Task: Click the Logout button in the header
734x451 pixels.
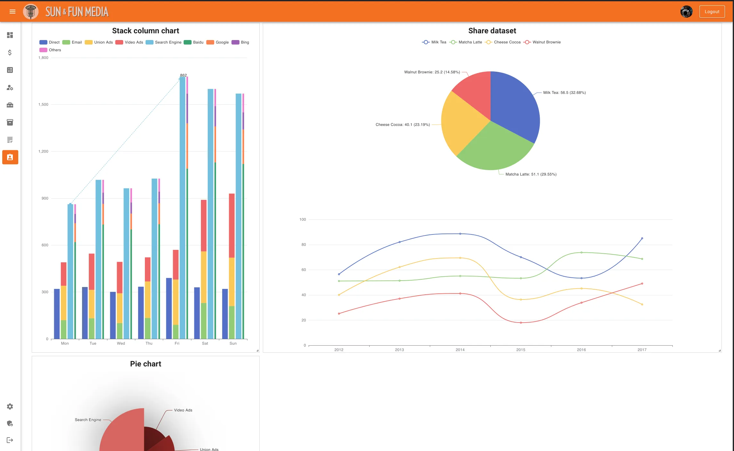Action: (x=712, y=12)
